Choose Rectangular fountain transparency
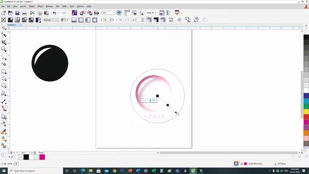This screenshot has width=309, height=174. 95,20
